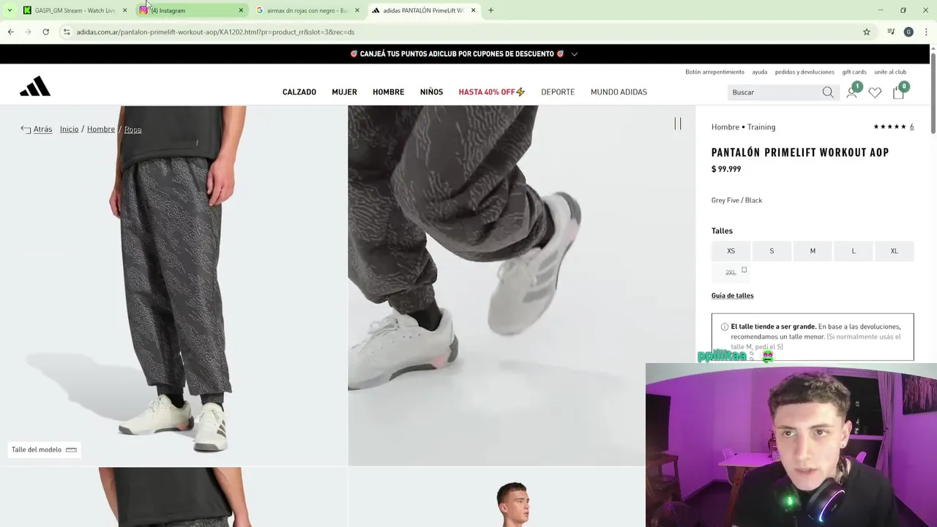This screenshot has width=937, height=527.
Task: Open the five-star rating reviews
Action: (893, 127)
